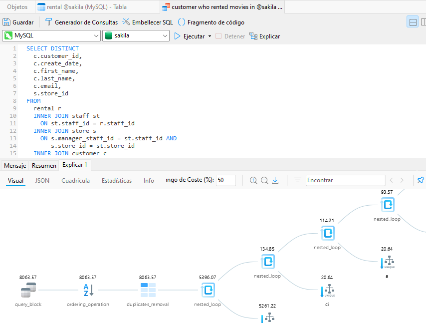This screenshot has width=426, height=323.
Task: Click Embellecer SQL beautify button
Action: pyautogui.click(x=148, y=22)
